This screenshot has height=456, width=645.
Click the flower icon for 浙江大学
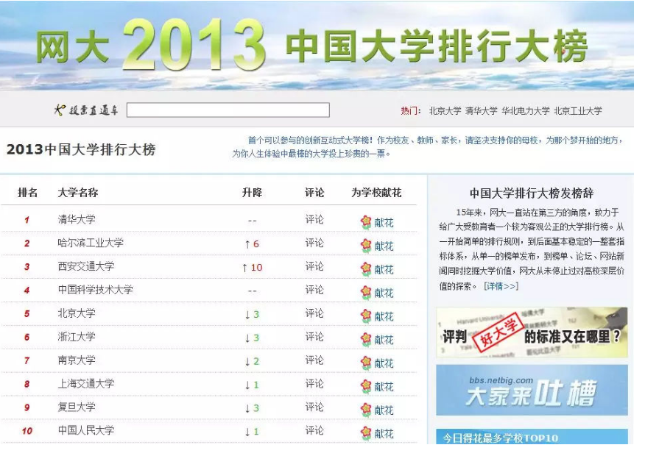pos(366,340)
